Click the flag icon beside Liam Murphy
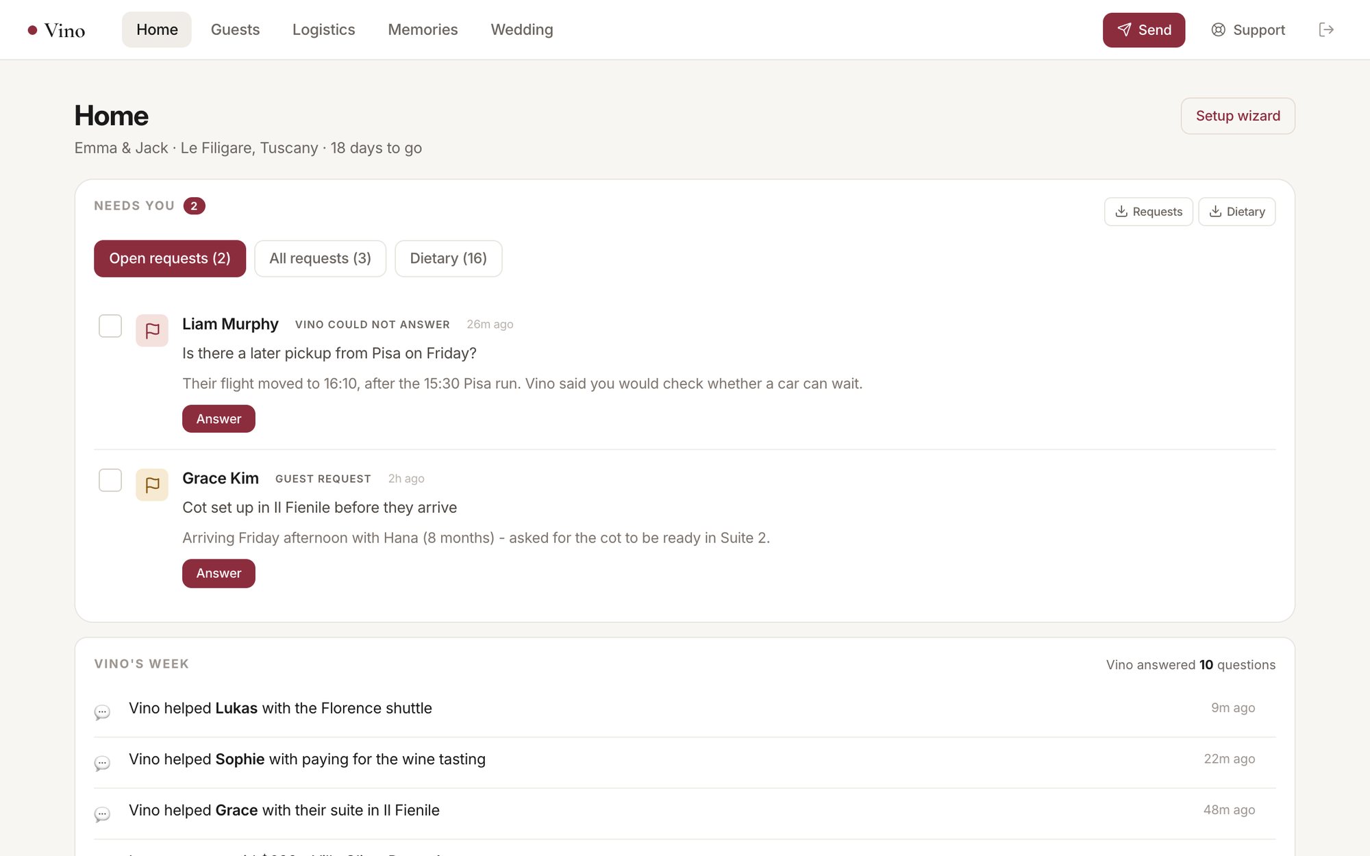Screen dimensions: 1370x856 coord(152,331)
